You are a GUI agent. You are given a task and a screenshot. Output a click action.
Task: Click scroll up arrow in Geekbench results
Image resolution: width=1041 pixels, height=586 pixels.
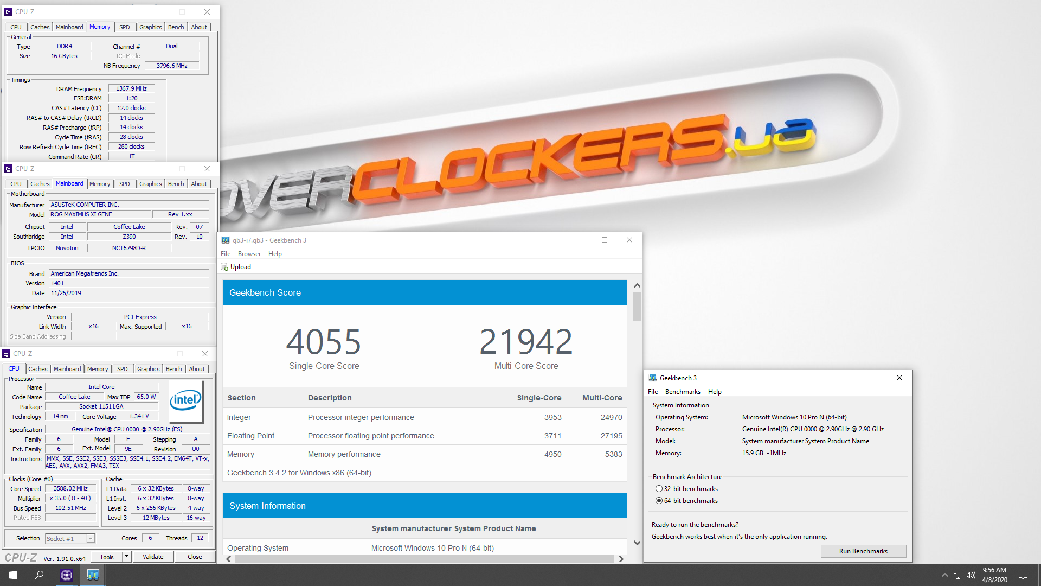click(x=637, y=285)
